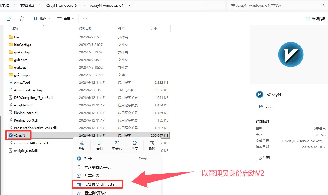Click the Share (共享) button in details pane

coord(266,106)
